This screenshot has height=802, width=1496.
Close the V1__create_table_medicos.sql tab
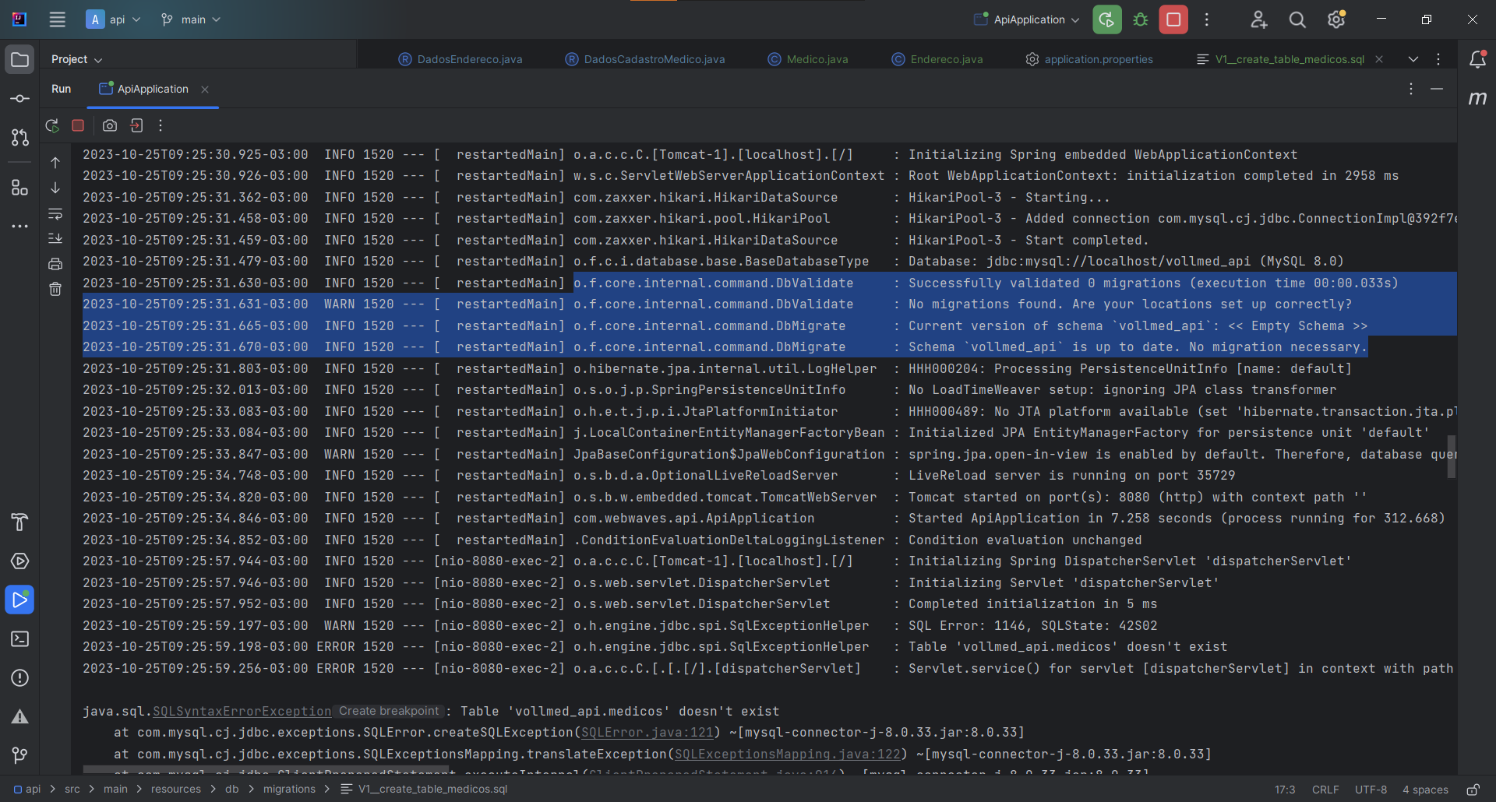(1379, 59)
